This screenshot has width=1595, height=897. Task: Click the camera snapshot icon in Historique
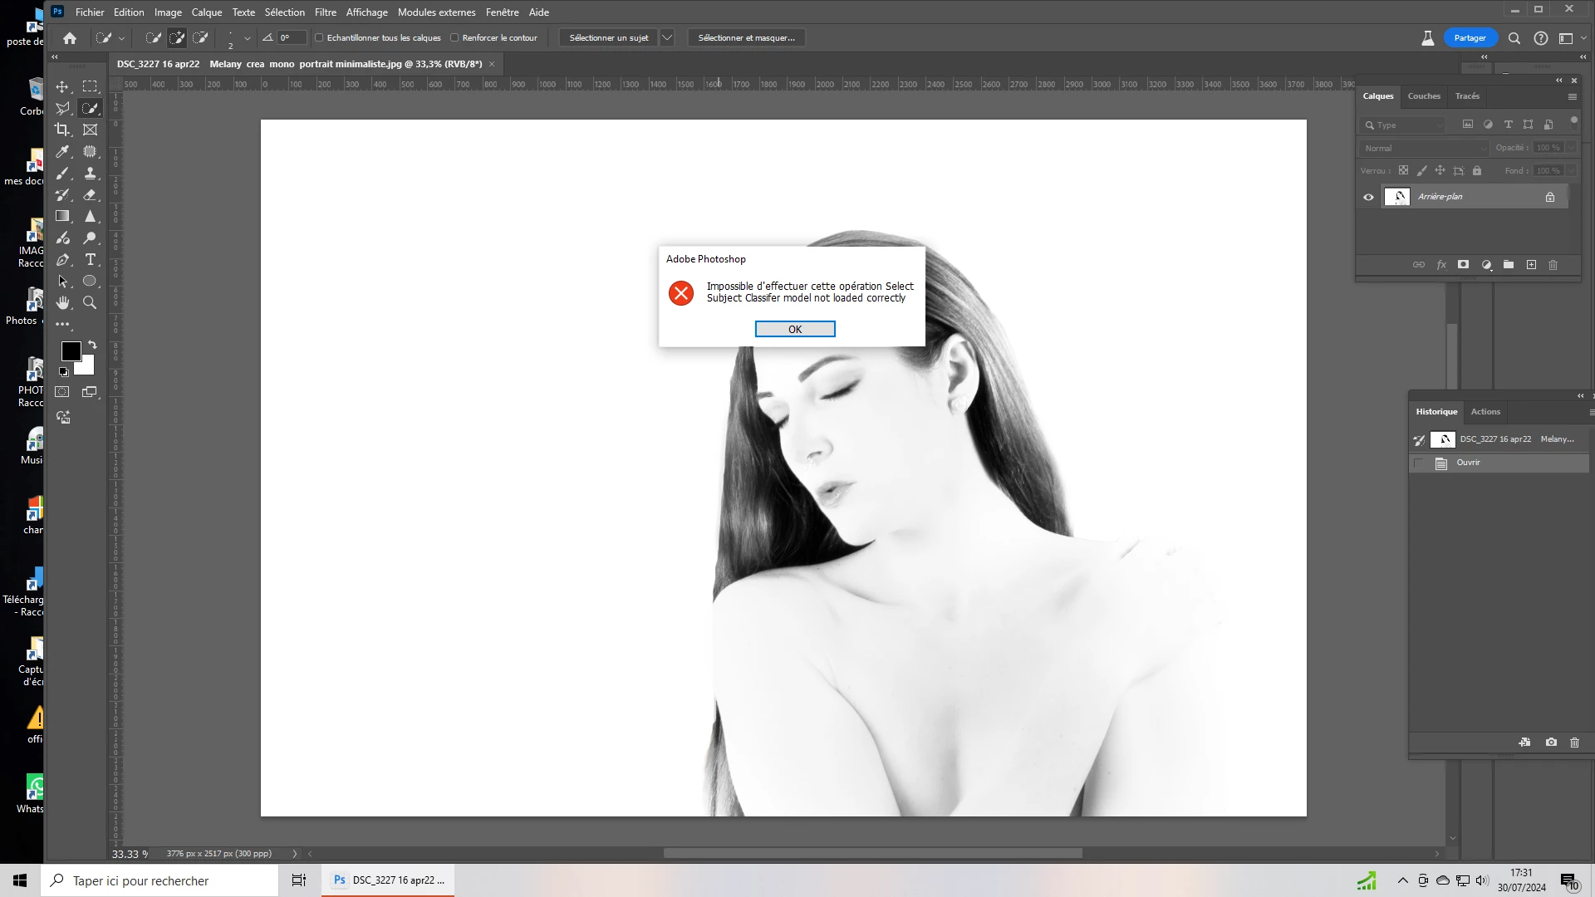(1551, 743)
